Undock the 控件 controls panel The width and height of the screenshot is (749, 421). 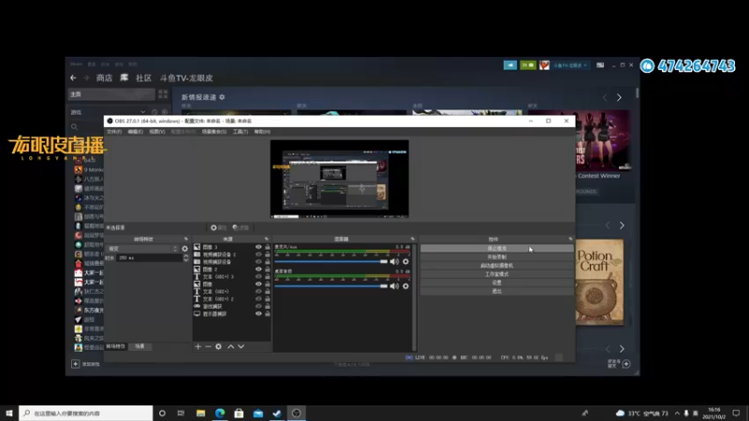click(570, 239)
